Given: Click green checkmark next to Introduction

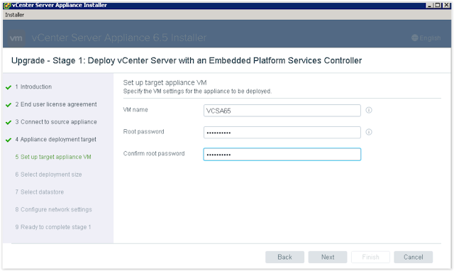Looking at the screenshot, I should click(9, 87).
